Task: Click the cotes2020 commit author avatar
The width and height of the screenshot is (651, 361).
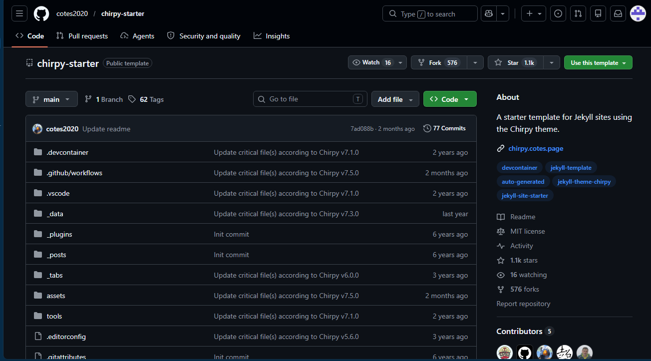Action: (37, 129)
